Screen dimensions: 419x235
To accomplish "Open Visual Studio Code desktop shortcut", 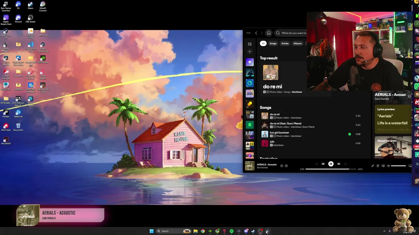I will 30,47.
